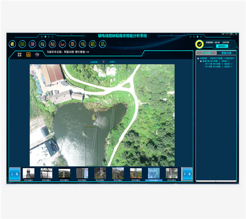Open the globe map view
Screen dimensions: 246x219
click(37, 54)
